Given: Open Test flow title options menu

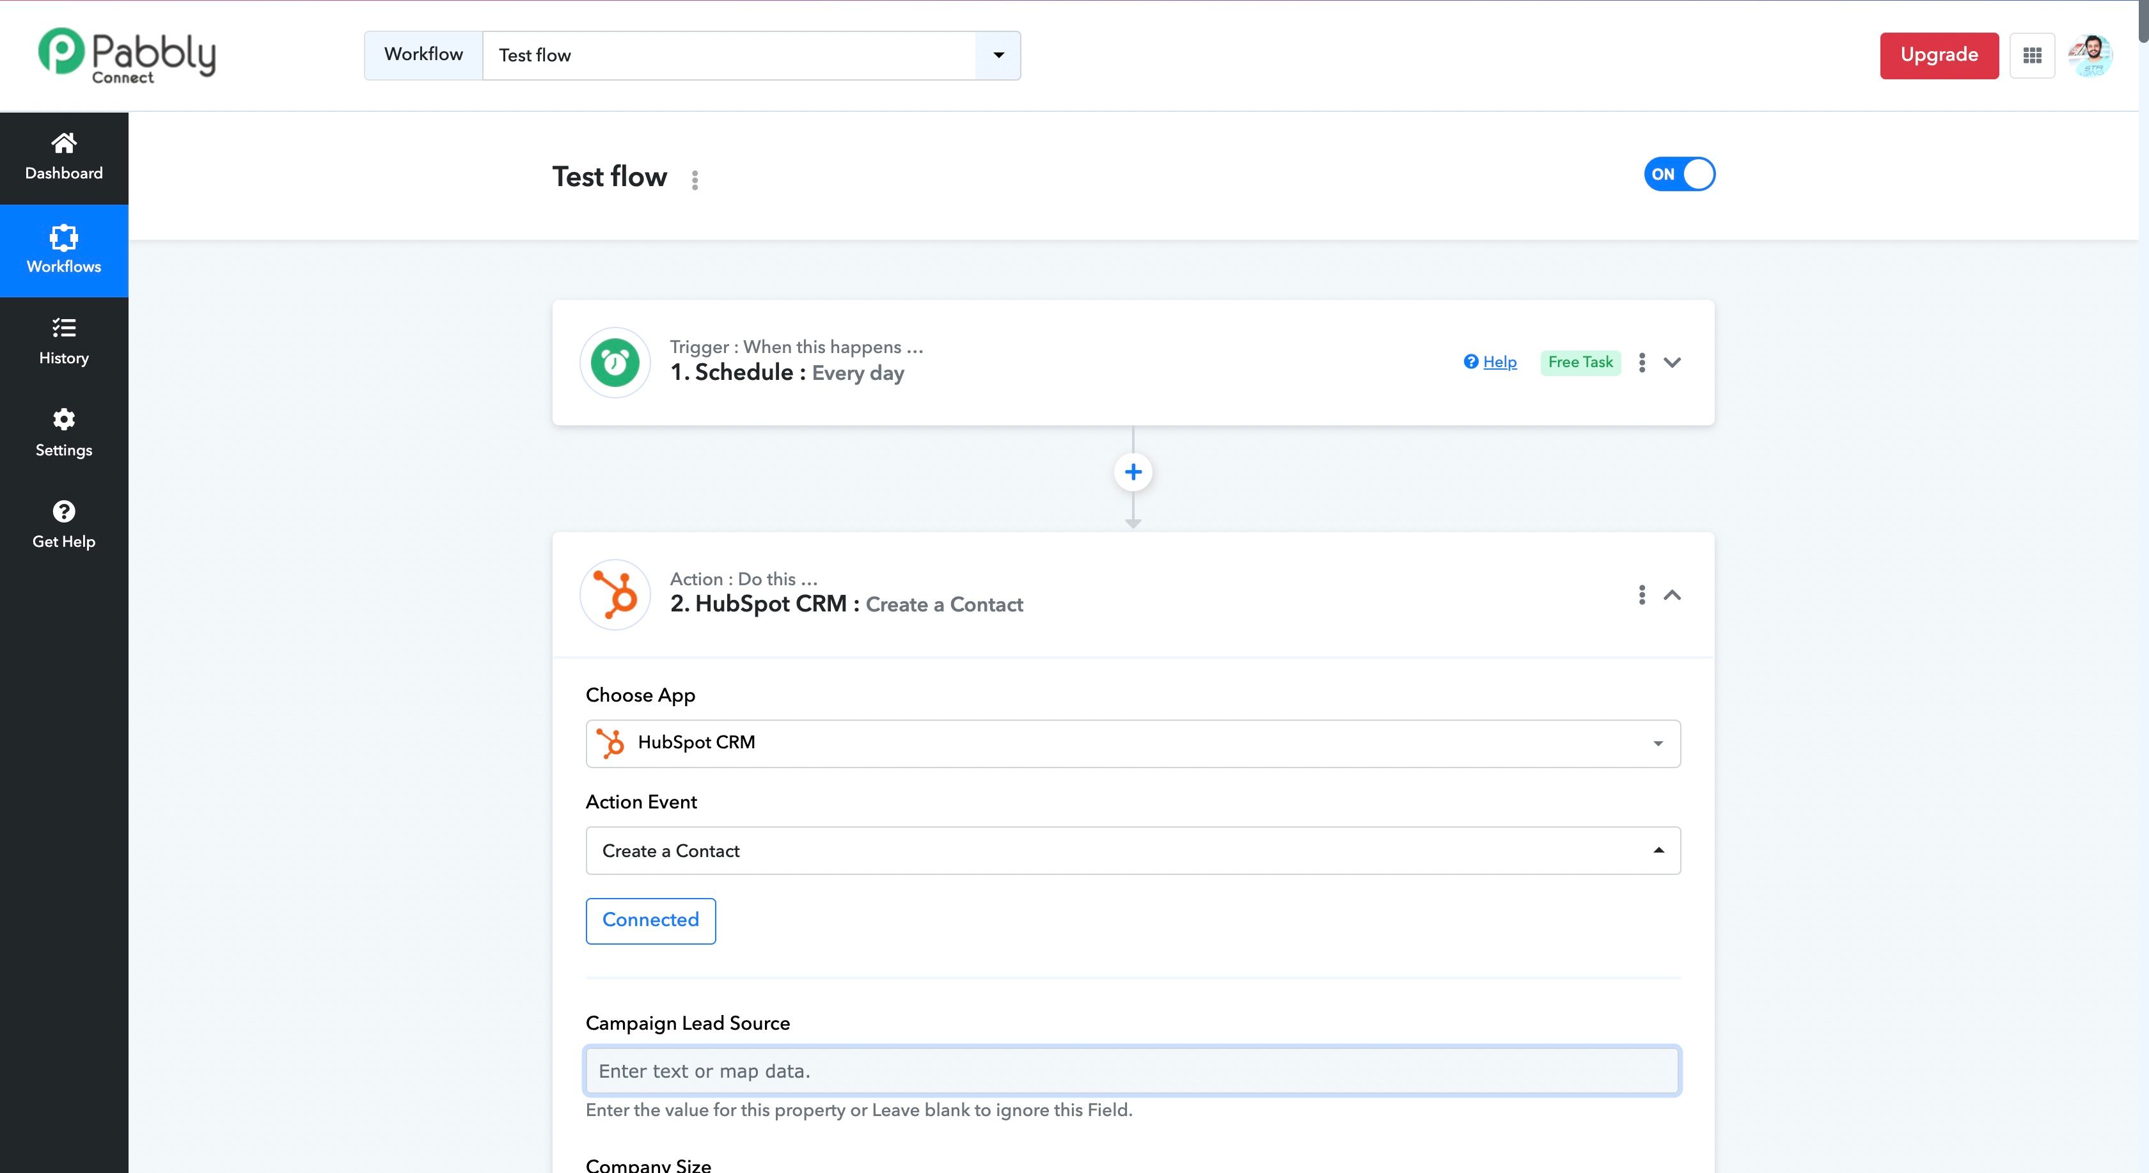Looking at the screenshot, I should (x=695, y=179).
